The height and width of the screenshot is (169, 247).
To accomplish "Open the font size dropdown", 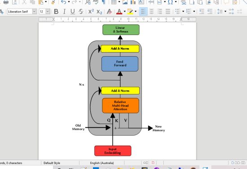I will click(x=48, y=12).
